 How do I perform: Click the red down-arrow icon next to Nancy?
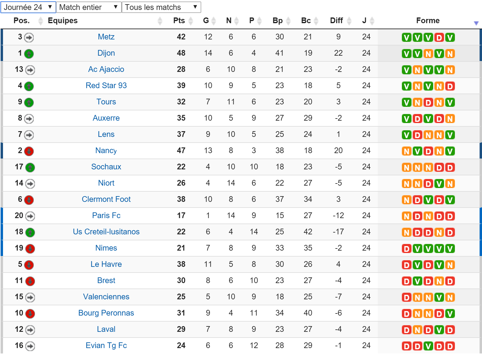coord(29,151)
